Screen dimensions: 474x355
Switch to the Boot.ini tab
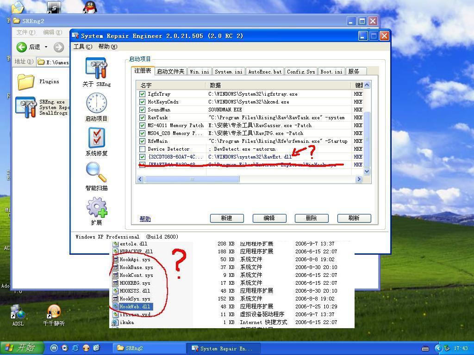click(x=331, y=72)
